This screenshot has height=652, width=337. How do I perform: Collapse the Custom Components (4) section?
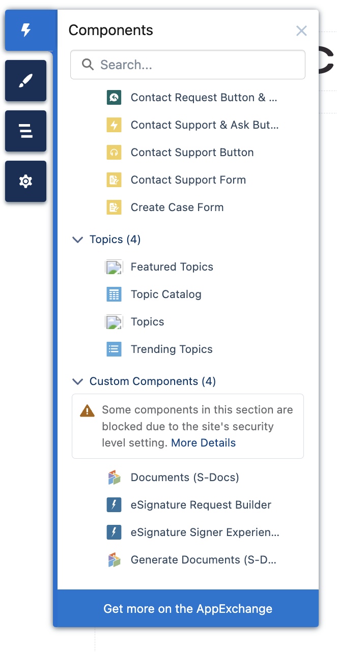click(x=77, y=381)
